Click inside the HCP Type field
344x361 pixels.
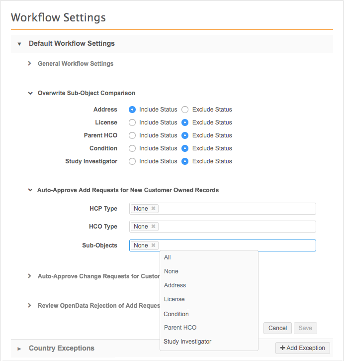(236, 209)
